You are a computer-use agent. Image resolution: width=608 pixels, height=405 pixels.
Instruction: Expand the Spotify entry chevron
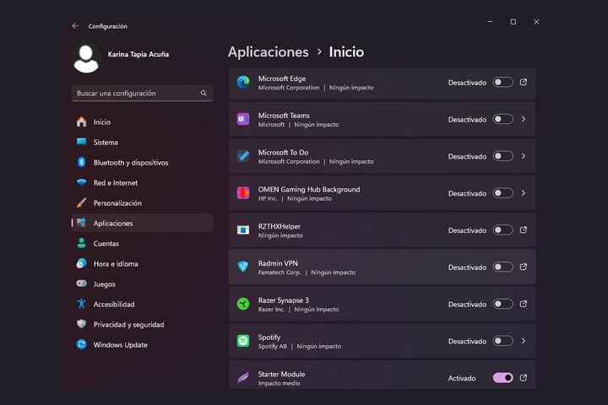[x=524, y=341]
